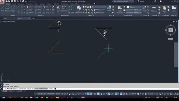Activate the Fillet command
The image size is (179, 101).
tap(46, 10)
